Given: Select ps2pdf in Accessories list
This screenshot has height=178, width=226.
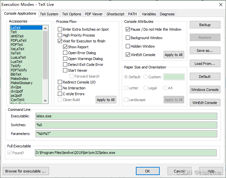Looking at the screenshot, I should pos(26,96).
